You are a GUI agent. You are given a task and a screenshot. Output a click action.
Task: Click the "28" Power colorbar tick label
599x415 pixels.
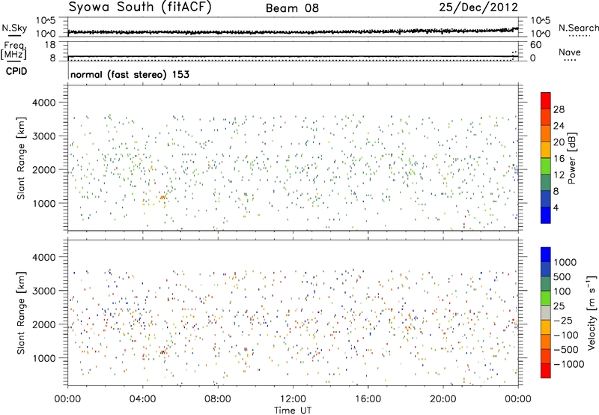(559, 109)
